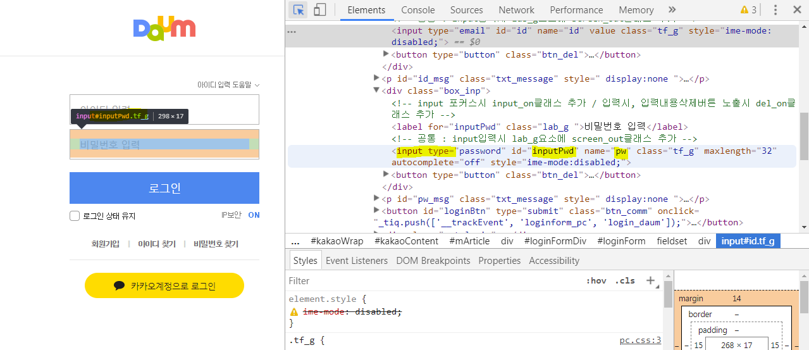
Task: Click the warnings count triangle icon
Action: point(744,10)
